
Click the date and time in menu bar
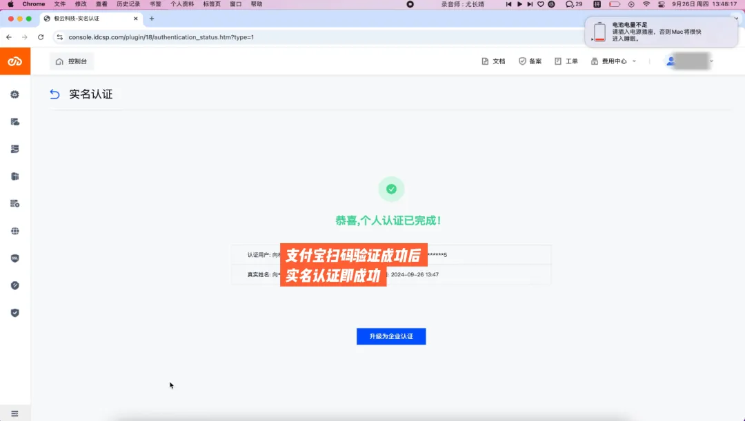pyautogui.click(x=704, y=4)
